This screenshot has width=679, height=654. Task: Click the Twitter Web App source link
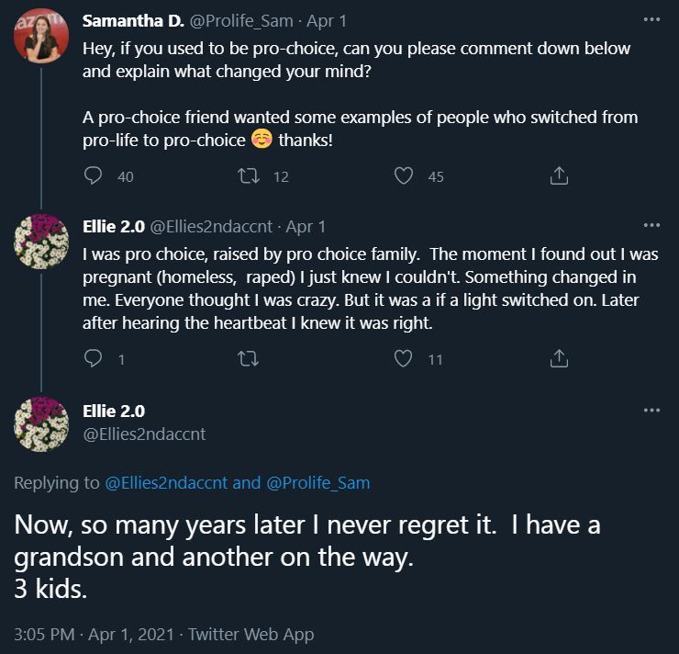[249, 634]
